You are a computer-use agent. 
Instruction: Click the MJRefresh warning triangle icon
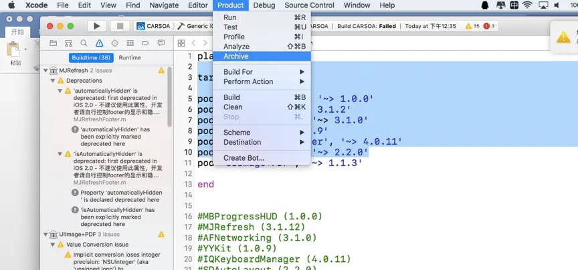click(161, 70)
